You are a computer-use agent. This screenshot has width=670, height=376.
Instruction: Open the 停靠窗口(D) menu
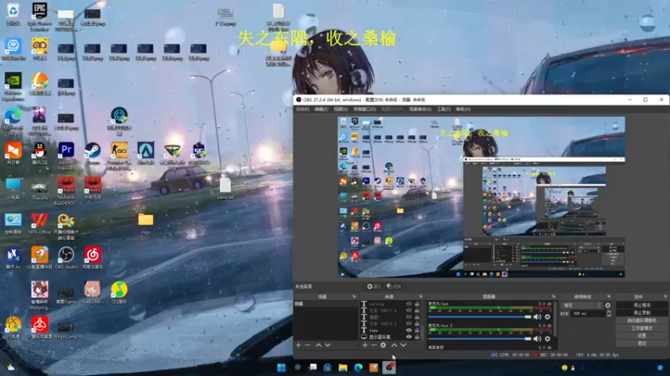[364, 109]
